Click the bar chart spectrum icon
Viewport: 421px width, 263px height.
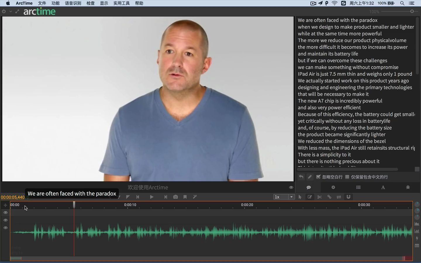tap(417, 231)
